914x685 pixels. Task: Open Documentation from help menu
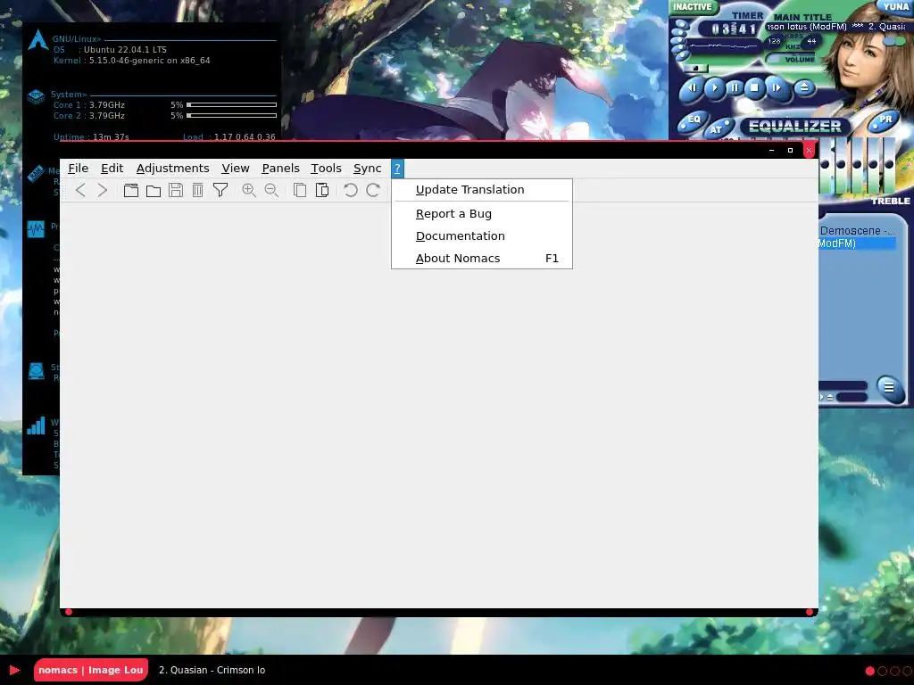click(x=481, y=235)
